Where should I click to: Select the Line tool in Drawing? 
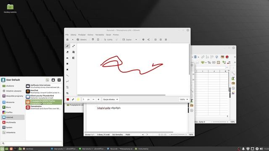[x=67, y=75]
